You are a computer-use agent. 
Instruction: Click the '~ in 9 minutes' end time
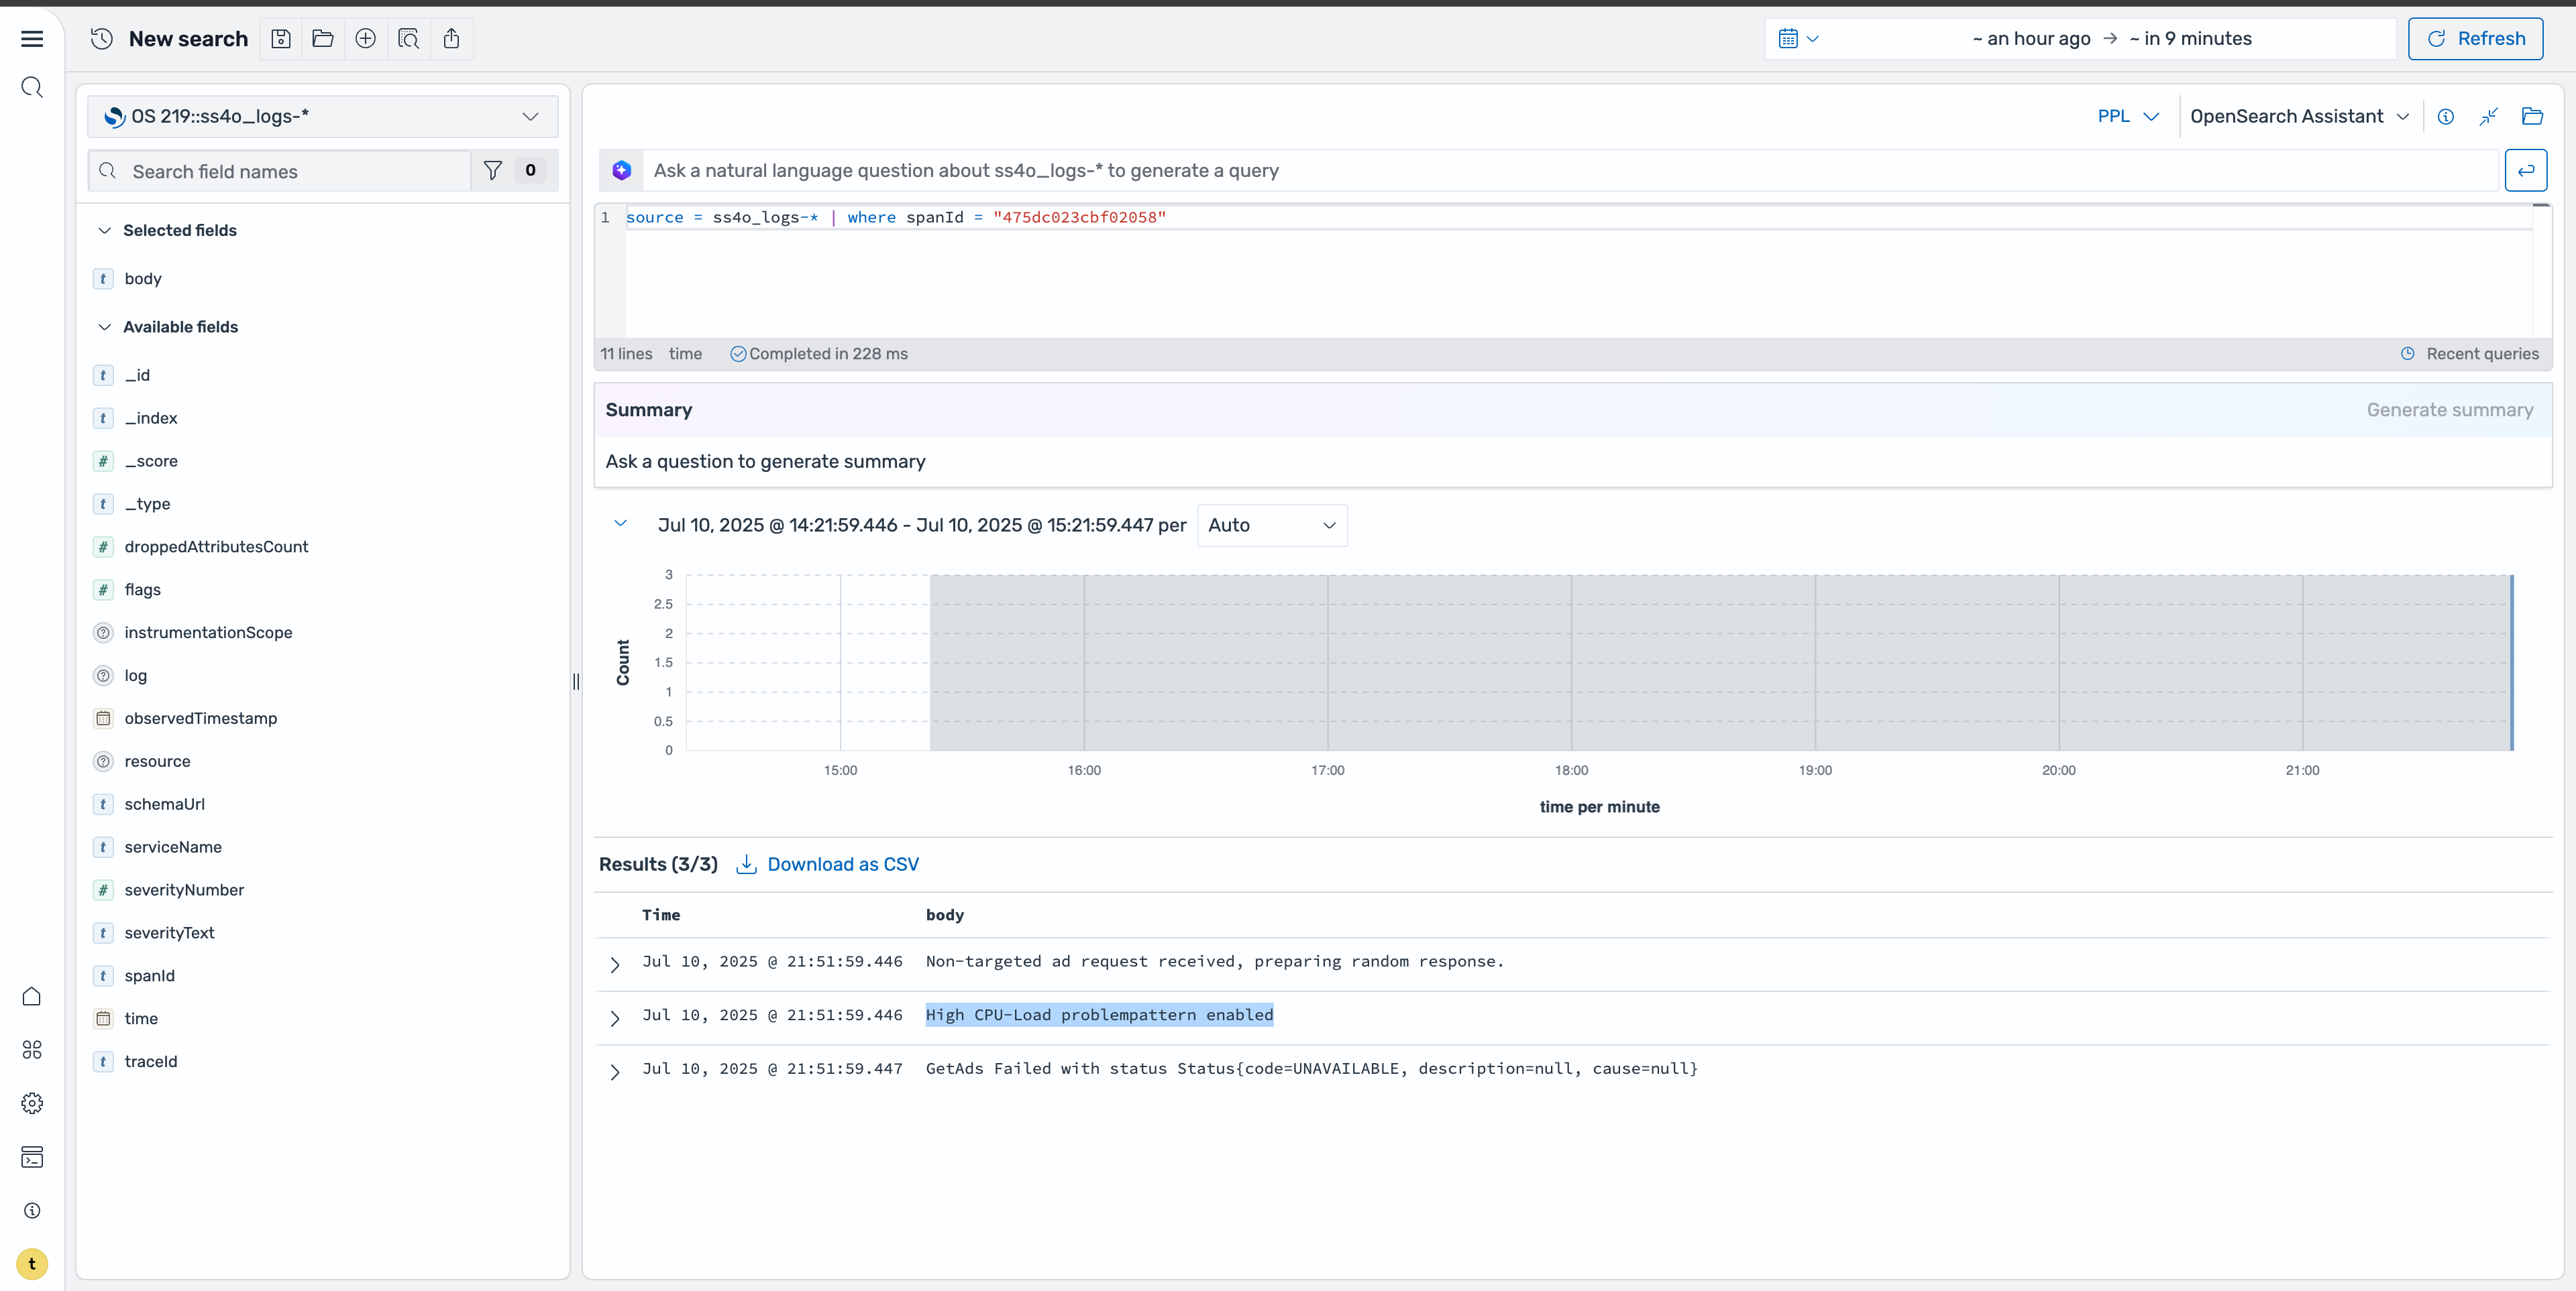(2190, 39)
